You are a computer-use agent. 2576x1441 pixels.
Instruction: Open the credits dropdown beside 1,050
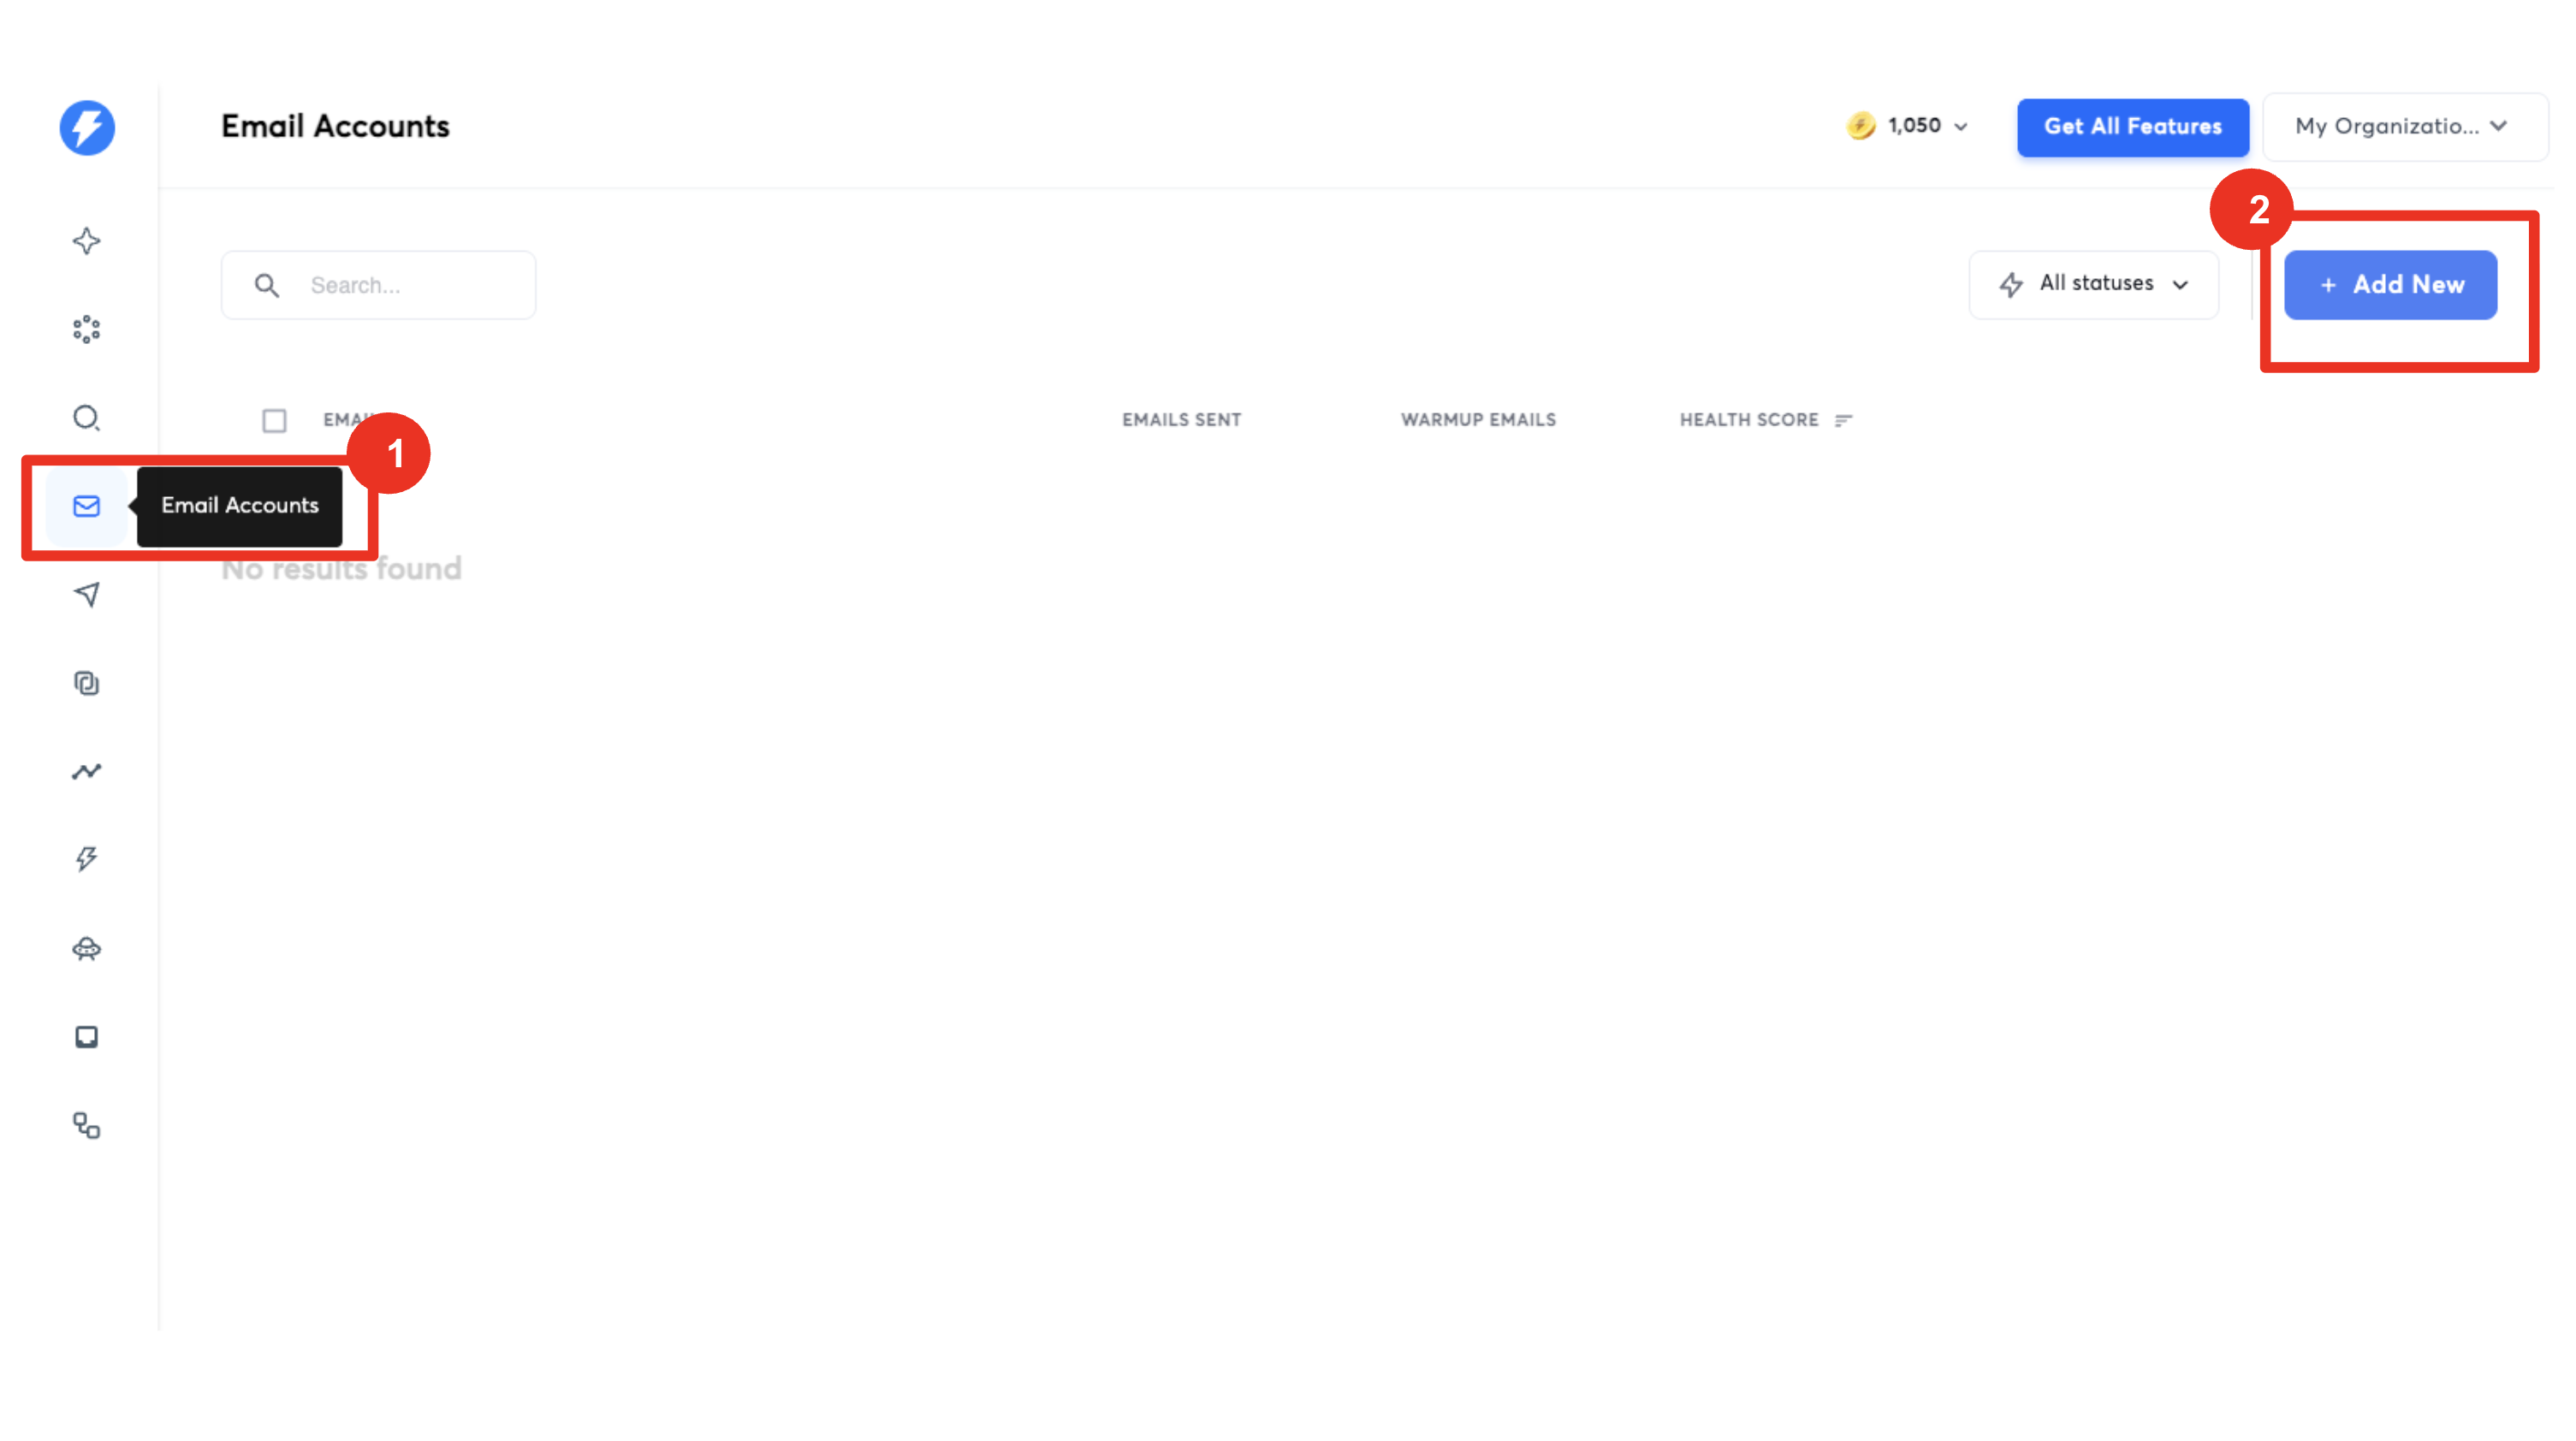click(x=1962, y=127)
